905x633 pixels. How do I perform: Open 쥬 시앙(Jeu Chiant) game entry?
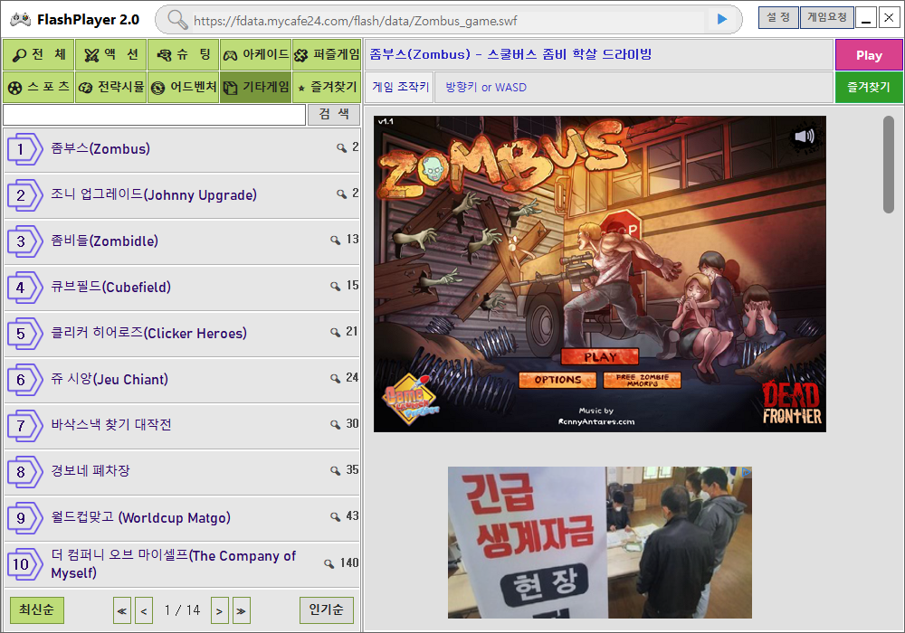pos(182,380)
